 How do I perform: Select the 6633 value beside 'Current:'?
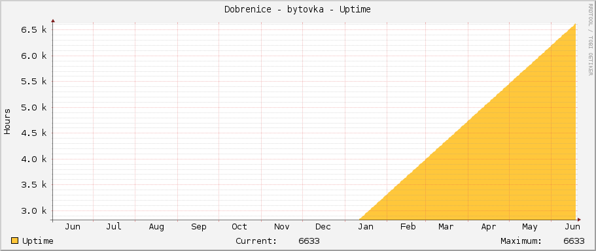click(309, 241)
